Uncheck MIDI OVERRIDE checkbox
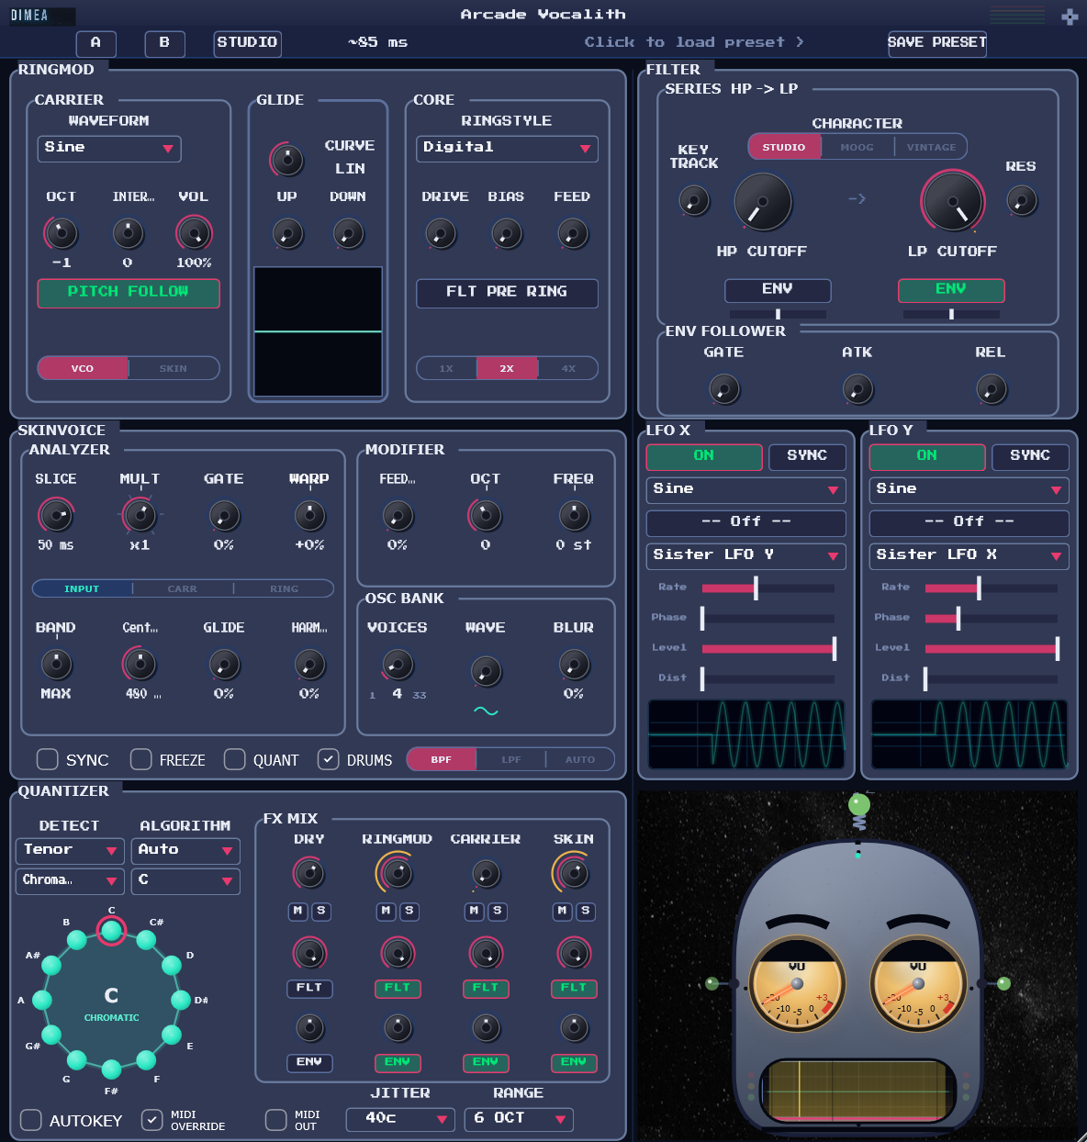This screenshot has width=1087, height=1142. coord(151,1120)
